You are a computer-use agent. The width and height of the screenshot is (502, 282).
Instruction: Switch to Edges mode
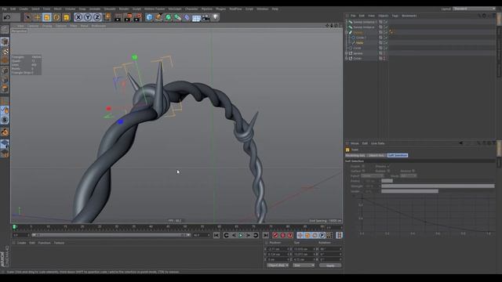5,80
